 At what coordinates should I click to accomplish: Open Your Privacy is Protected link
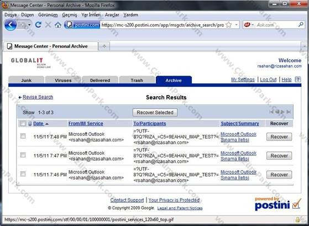[174, 200]
